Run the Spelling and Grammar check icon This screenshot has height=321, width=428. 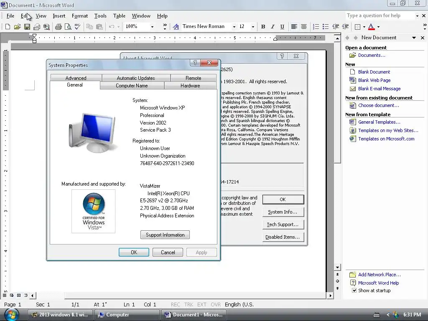77,26
